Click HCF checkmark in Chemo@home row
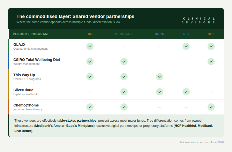The width and height of the screenshot is (232, 152). point(90,107)
